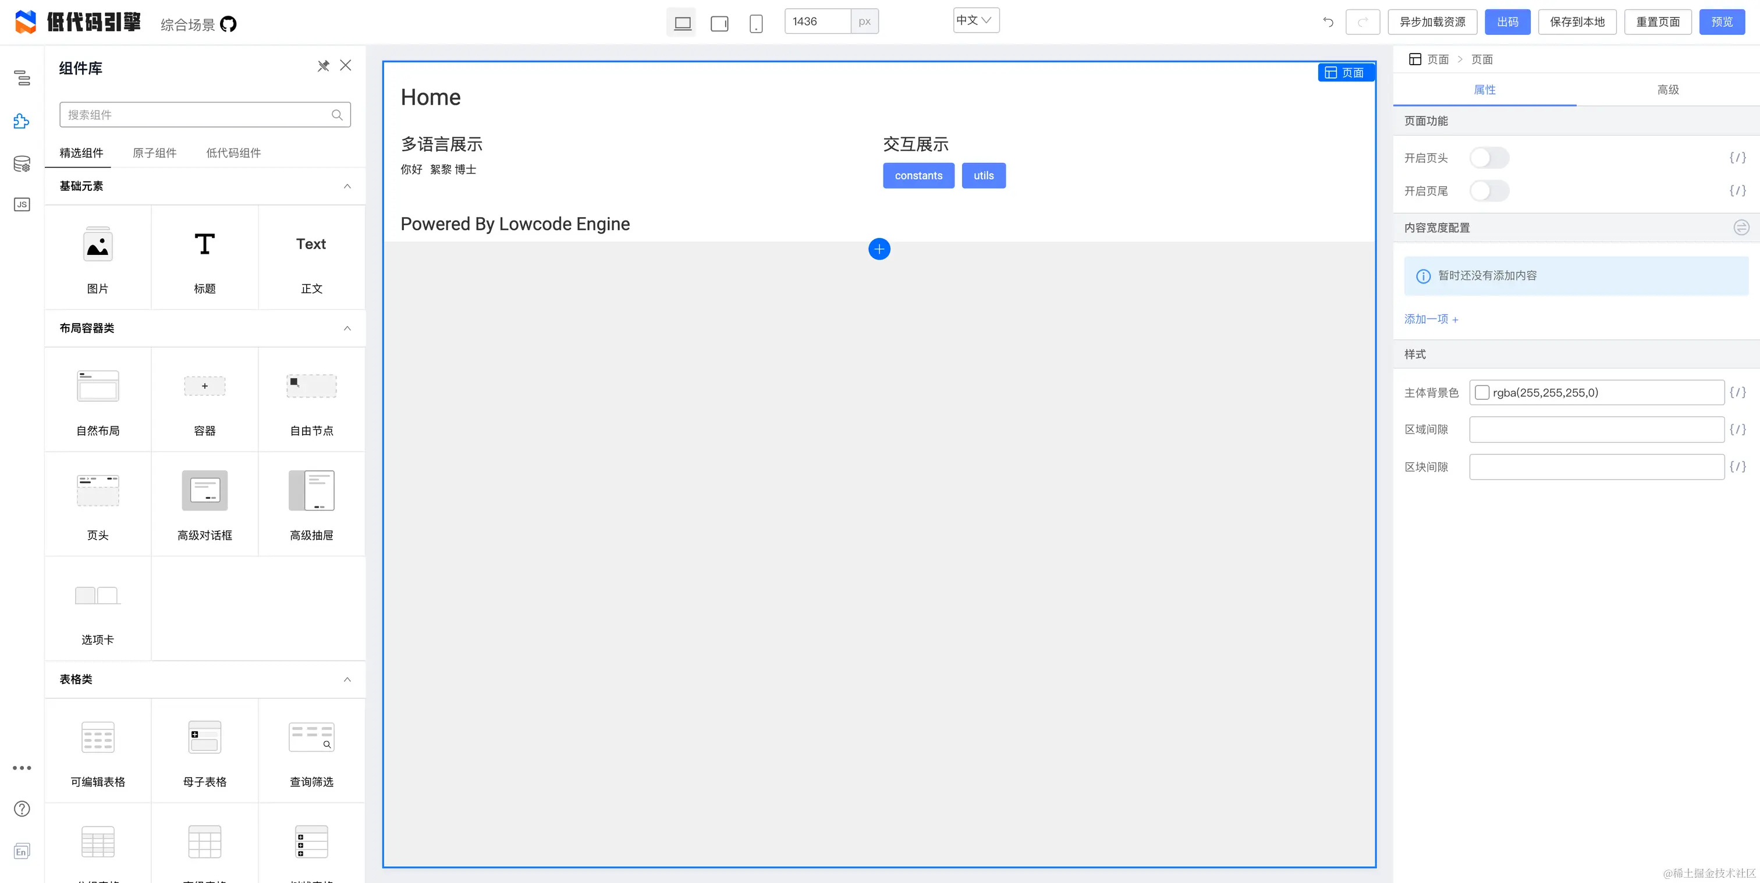Select the 母子表格 component

coord(204,751)
